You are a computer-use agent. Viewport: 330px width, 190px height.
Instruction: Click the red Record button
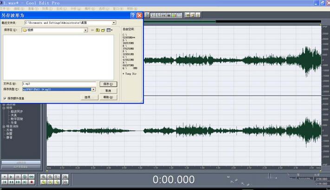click(32, 182)
